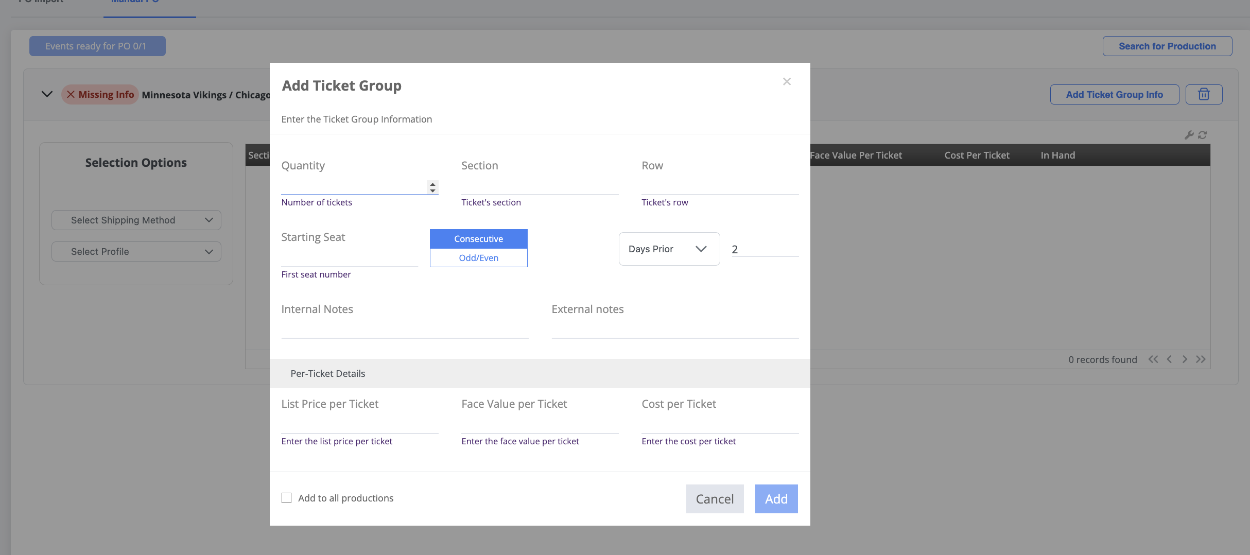Click the Search for Production button
This screenshot has width=1250, height=555.
click(x=1167, y=46)
